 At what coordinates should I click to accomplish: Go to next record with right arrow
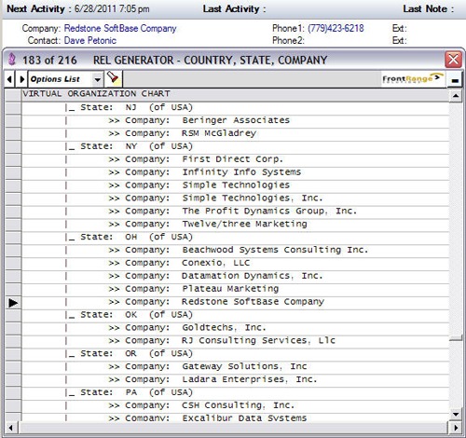click(21, 79)
